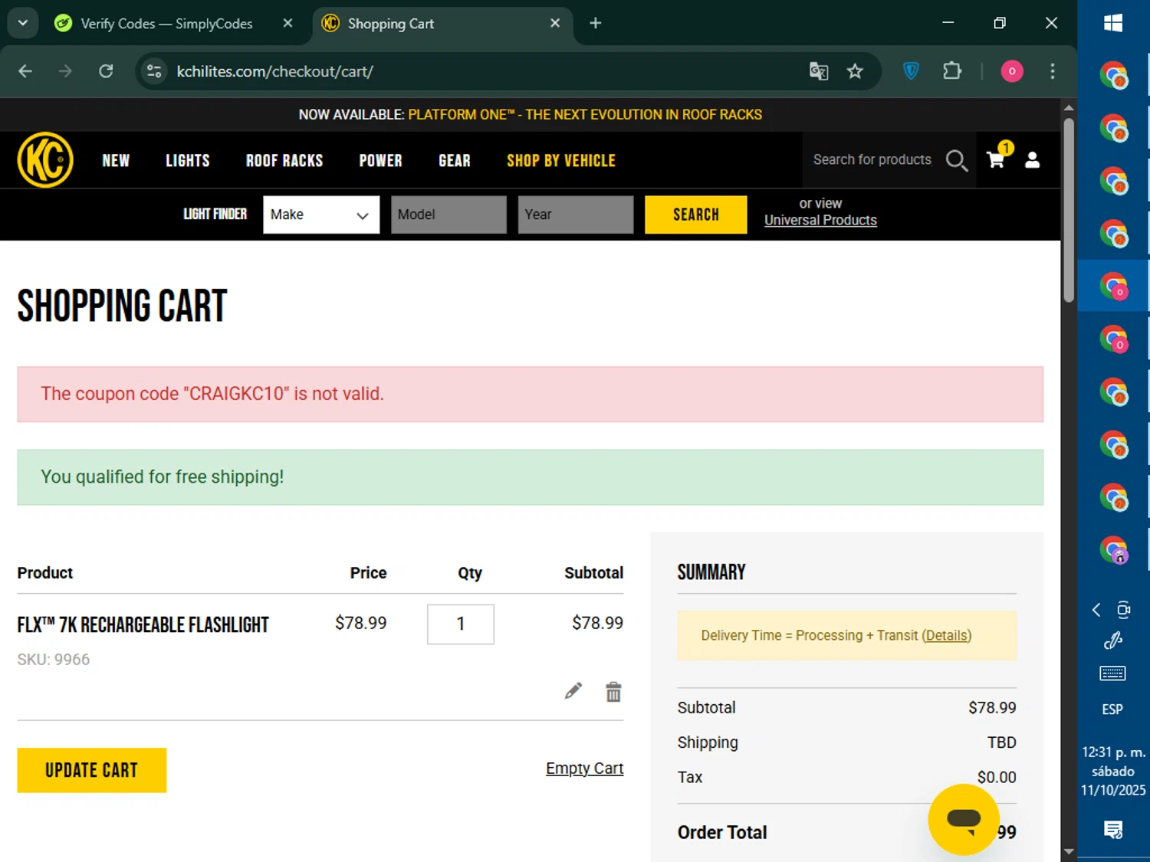This screenshot has height=862, width=1150.
Task: Click UPDATE CART button
Action: pyautogui.click(x=92, y=770)
